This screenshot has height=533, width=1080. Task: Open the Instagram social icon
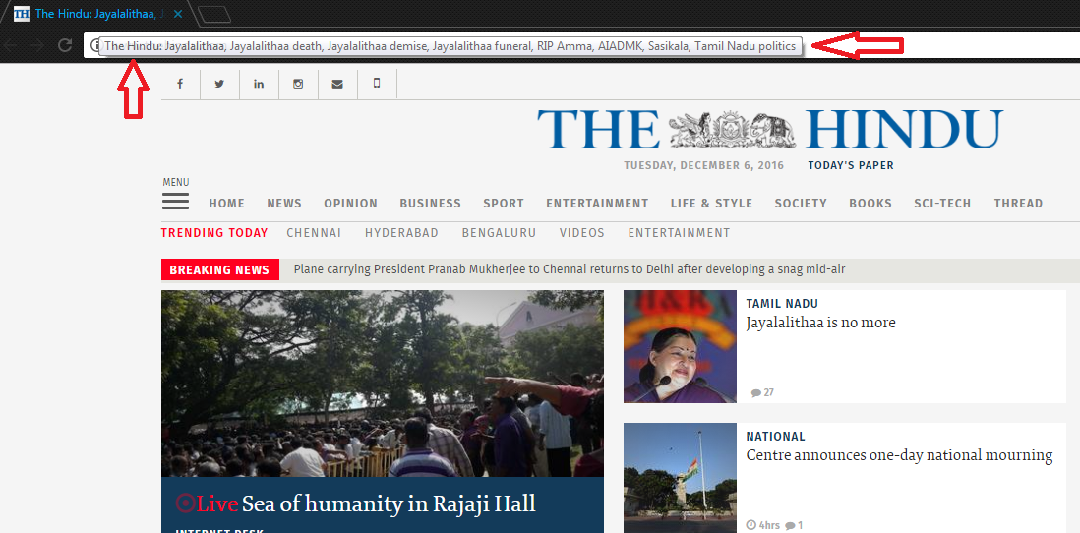pyautogui.click(x=298, y=84)
